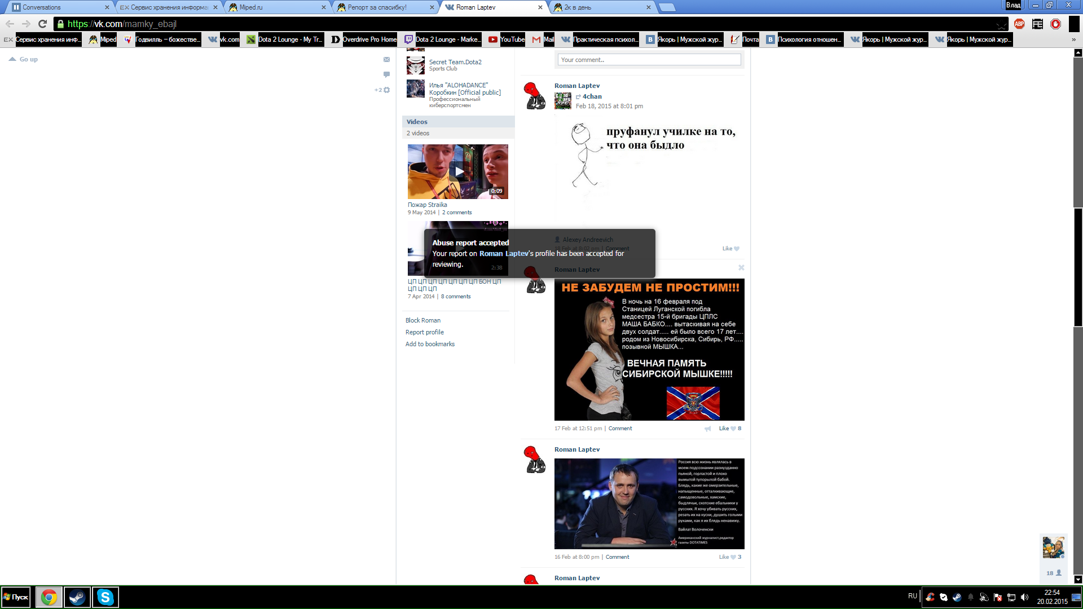Click Add to bookmarks link
The image size is (1083, 609).
point(430,344)
